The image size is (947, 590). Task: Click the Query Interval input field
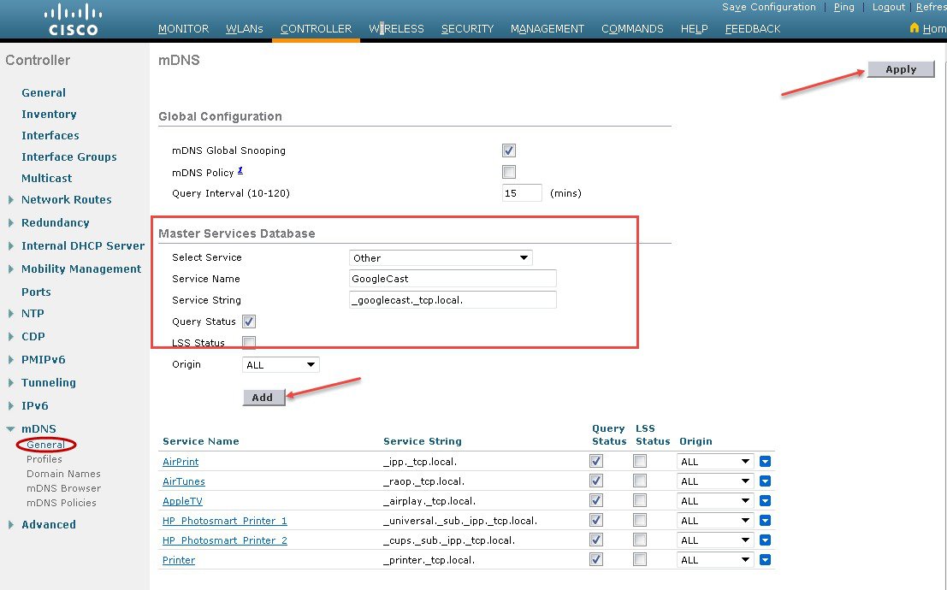point(521,192)
